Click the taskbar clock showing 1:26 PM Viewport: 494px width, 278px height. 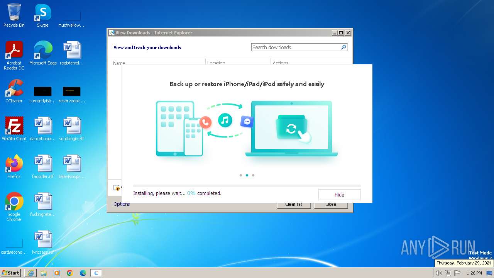click(474, 273)
